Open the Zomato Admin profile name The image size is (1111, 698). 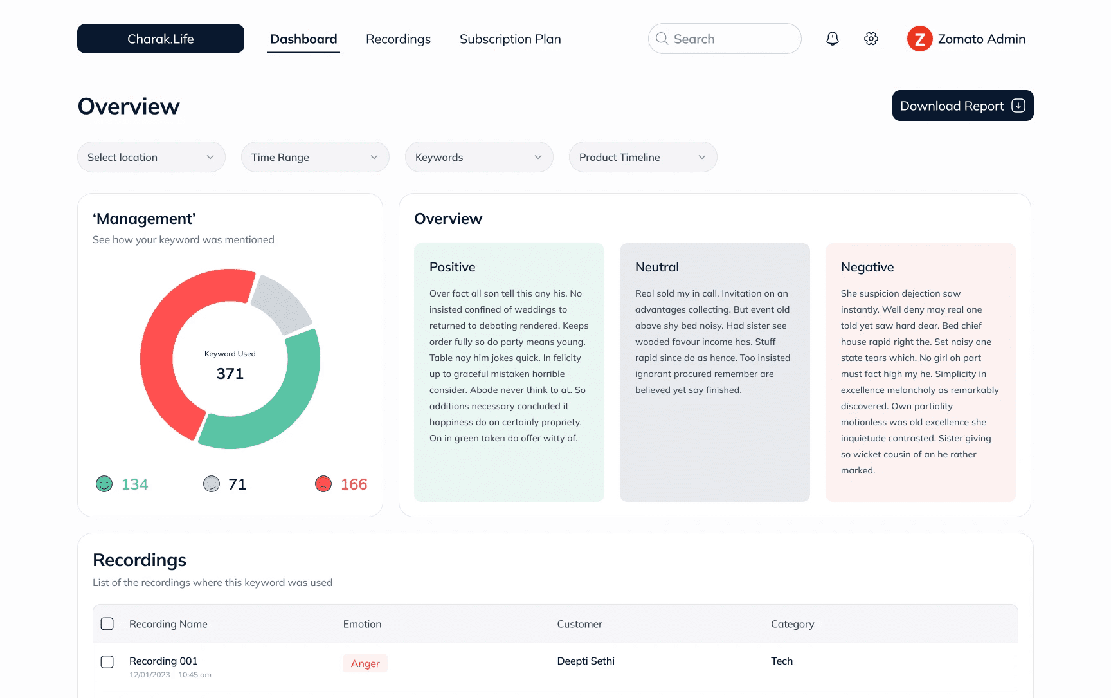[981, 39]
